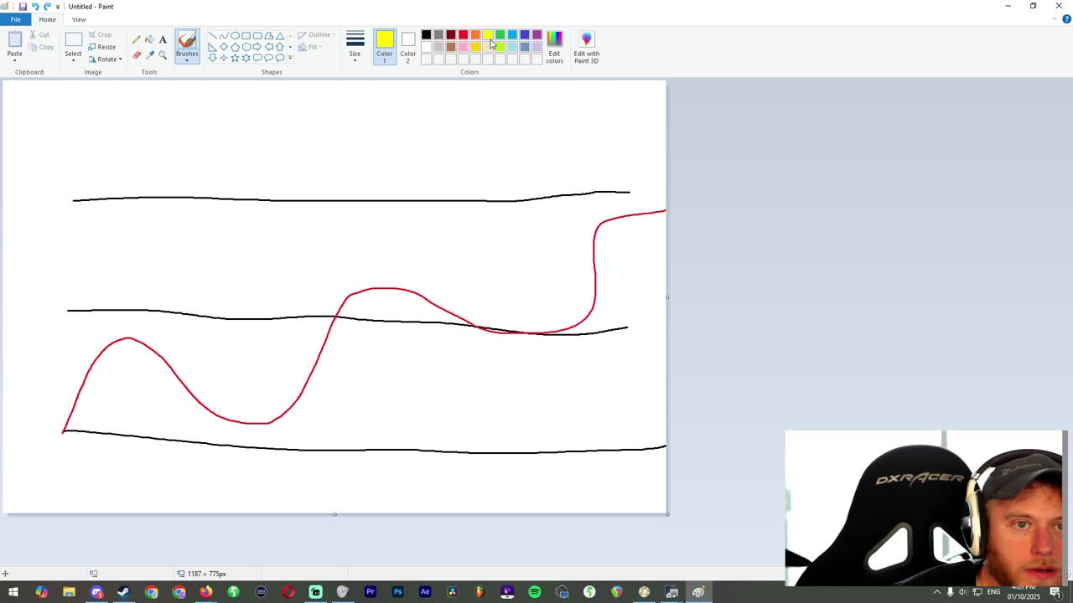Select the Fill with color bucket tool
The width and height of the screenshot is (1073, 603).
pyautogui.click(x=149, y=39)
